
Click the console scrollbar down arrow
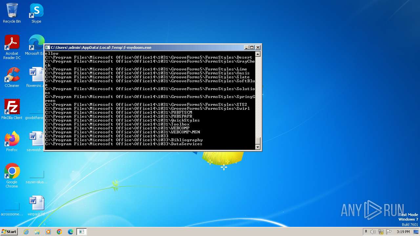258,147
